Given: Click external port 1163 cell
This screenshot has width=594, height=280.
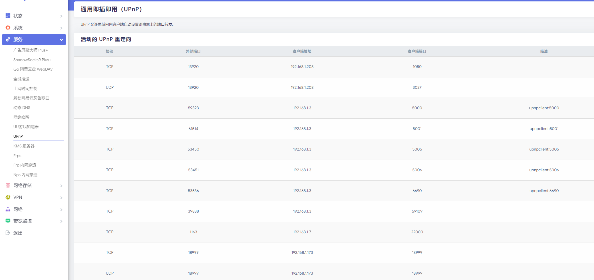Looking at the screenshot, I should (x=193, y=232).
